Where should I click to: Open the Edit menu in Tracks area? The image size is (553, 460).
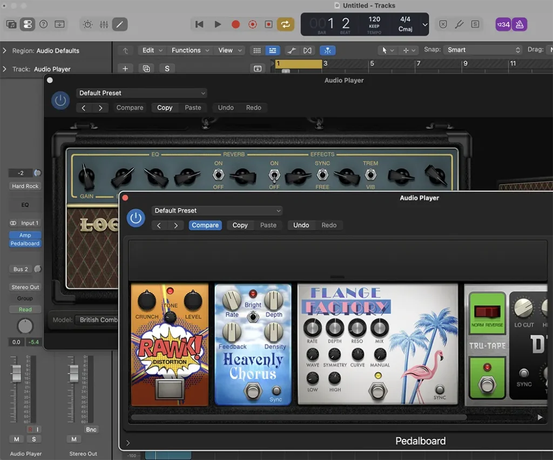[152, 50]
